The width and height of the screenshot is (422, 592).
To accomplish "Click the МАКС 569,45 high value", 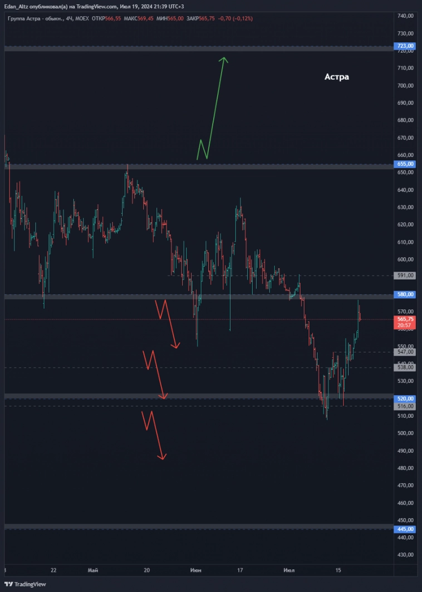I will (x=139, y=18).
